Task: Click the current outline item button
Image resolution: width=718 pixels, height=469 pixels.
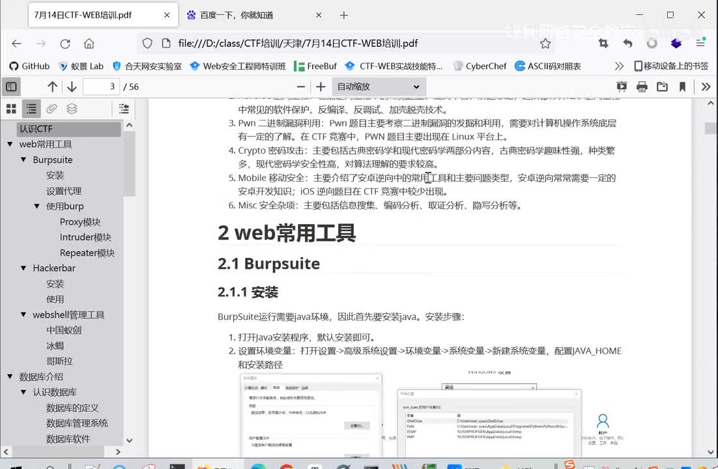Action: tap(124, 109)
